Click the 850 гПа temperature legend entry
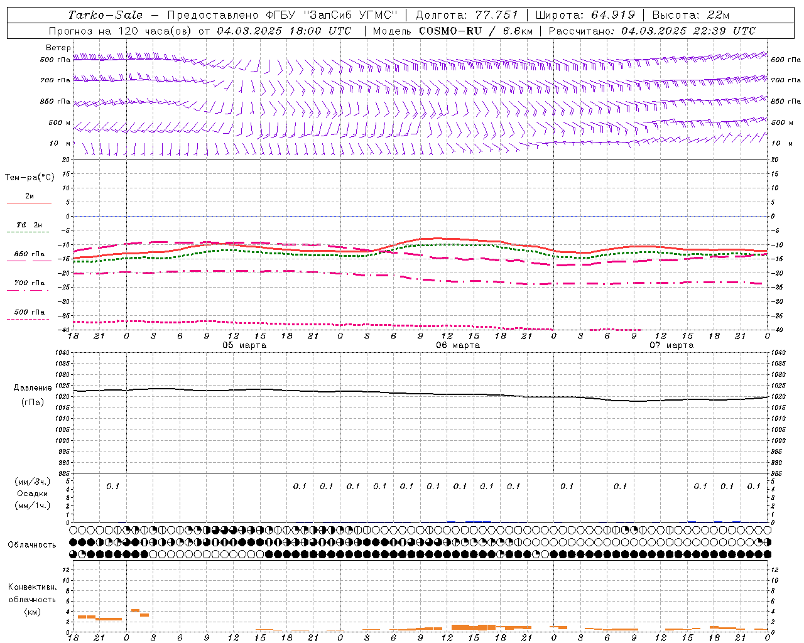Image resolution: width=804 pixels, height=643 pixels. click(29, 254)
